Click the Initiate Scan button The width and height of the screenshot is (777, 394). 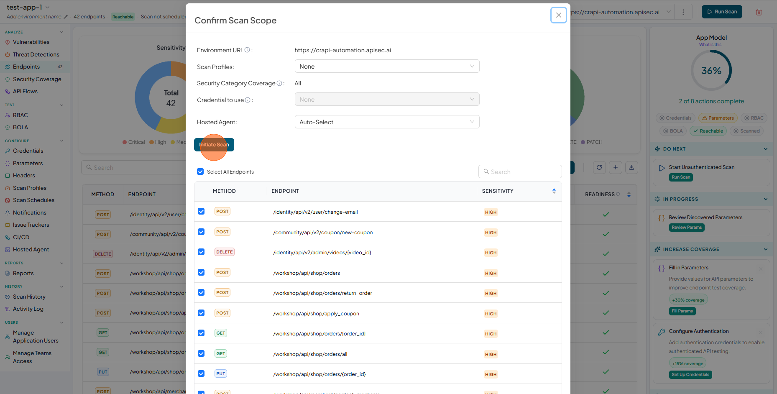pos(214,145)
